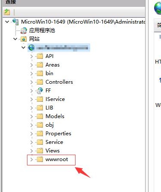This screenshot has height=192, width=161.
Task: Select the 网站 label
Action: (x=34, y=39)
